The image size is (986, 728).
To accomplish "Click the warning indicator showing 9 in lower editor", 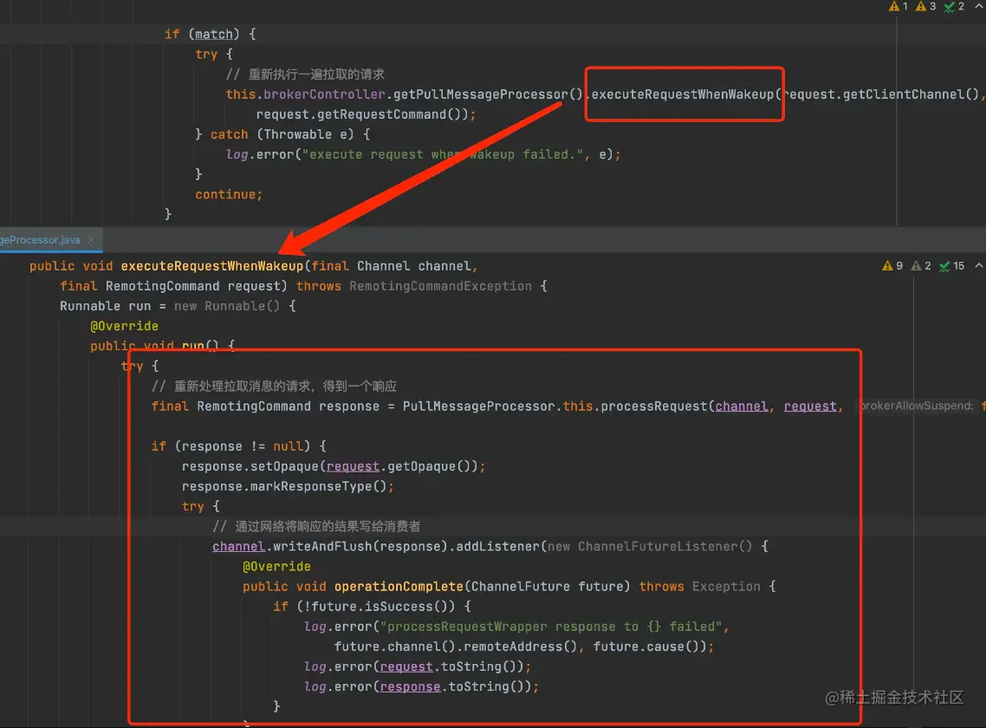I will (x=892, y=265).
